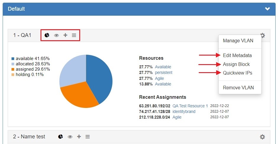Viewport: 278px width, 144px height.
Task: Click the gear icon for QA1 VLAN
Action: tap(262, 35)
